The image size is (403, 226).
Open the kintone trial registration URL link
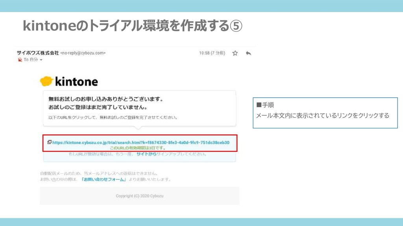pyautogui.click(x=141, y=142)
